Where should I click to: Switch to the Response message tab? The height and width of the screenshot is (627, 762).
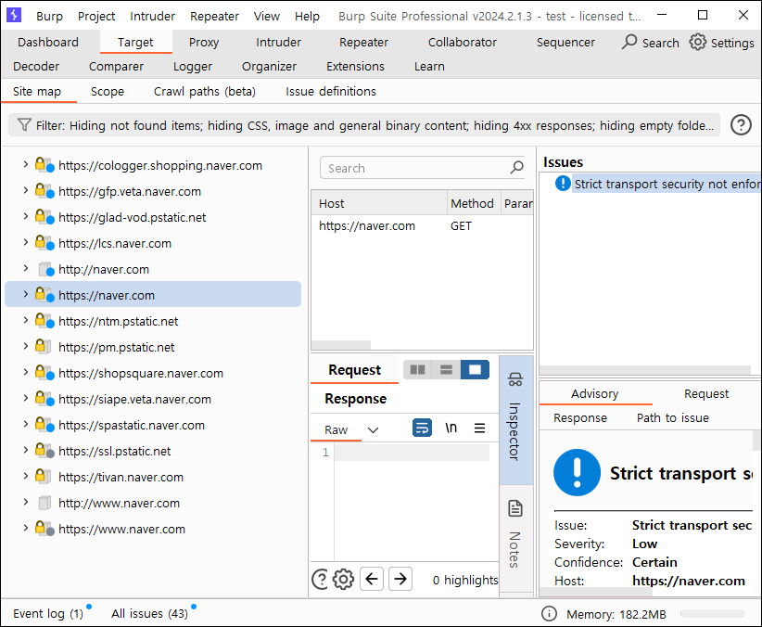[x=356, y=399]
